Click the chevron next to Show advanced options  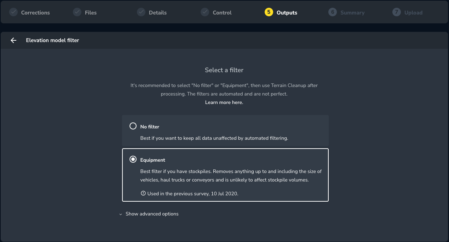click(x=121, y=214)
